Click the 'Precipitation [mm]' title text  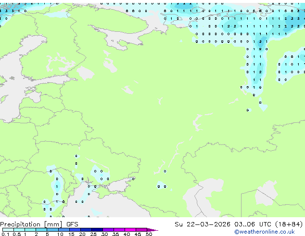coord(31,224)
